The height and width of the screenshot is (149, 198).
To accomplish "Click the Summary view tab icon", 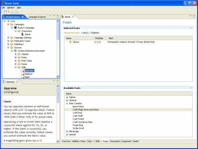I will [x=4, y=82].
